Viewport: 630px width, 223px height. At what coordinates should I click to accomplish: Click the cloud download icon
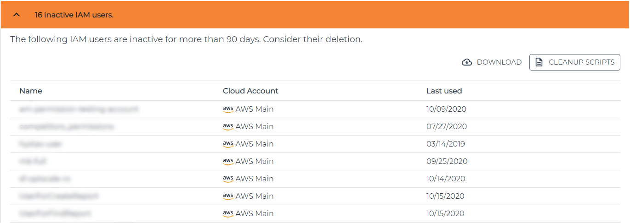tap(467, 62)
